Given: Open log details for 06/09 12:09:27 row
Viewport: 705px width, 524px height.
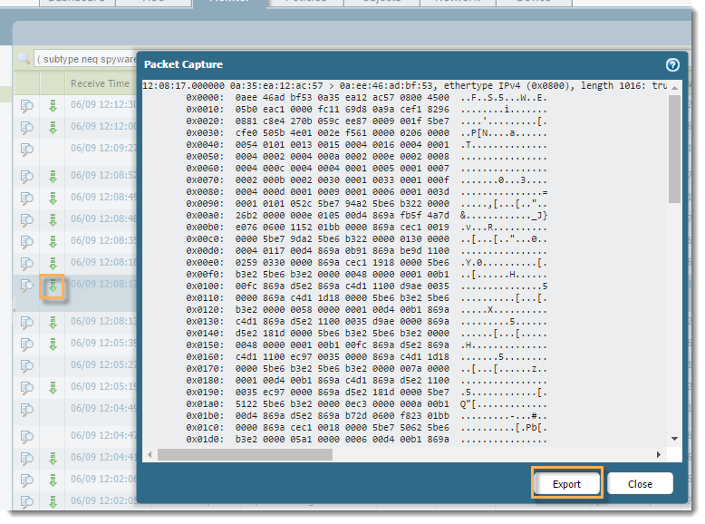Looking at the screenshot, I should pyautogui.click(x=26, y=150).
